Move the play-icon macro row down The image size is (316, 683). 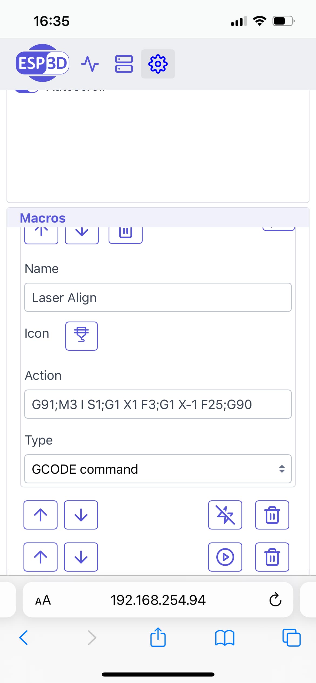[x=81, y=557]
